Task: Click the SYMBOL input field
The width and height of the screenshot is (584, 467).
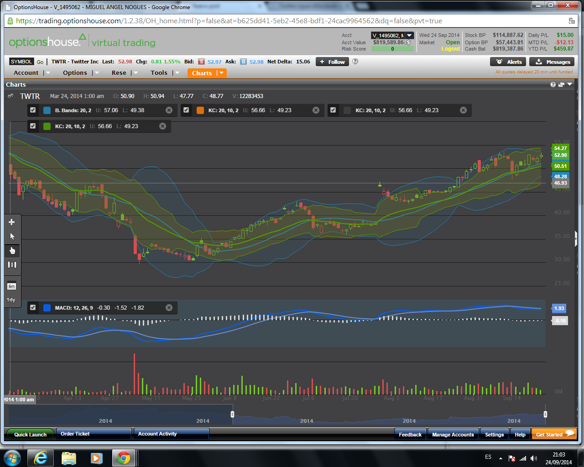Action: [21, 62]
